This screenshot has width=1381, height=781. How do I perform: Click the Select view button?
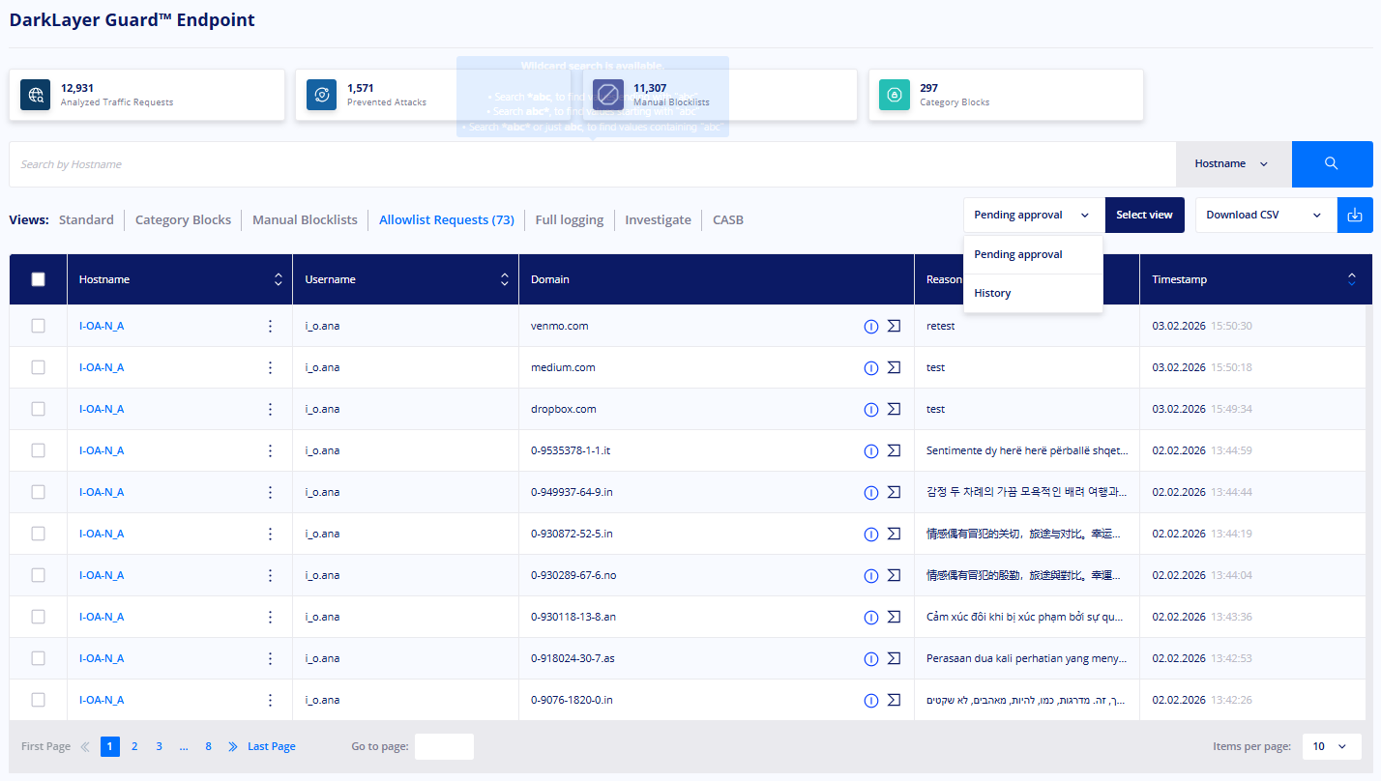click(1145, 215)
